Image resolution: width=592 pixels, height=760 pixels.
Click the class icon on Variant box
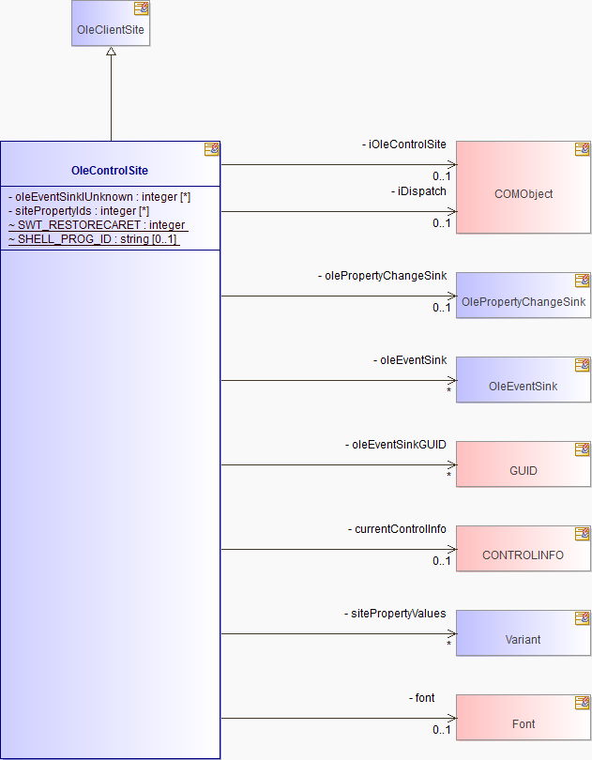(x=582, y=618)
